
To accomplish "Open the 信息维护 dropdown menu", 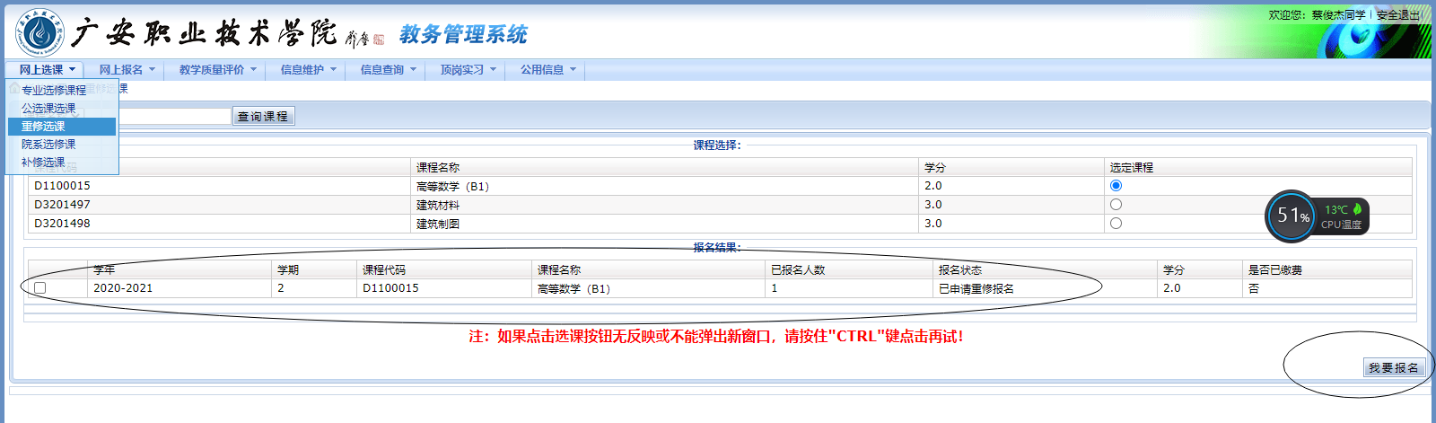I will pyautogui.click(x=308, y=70).
